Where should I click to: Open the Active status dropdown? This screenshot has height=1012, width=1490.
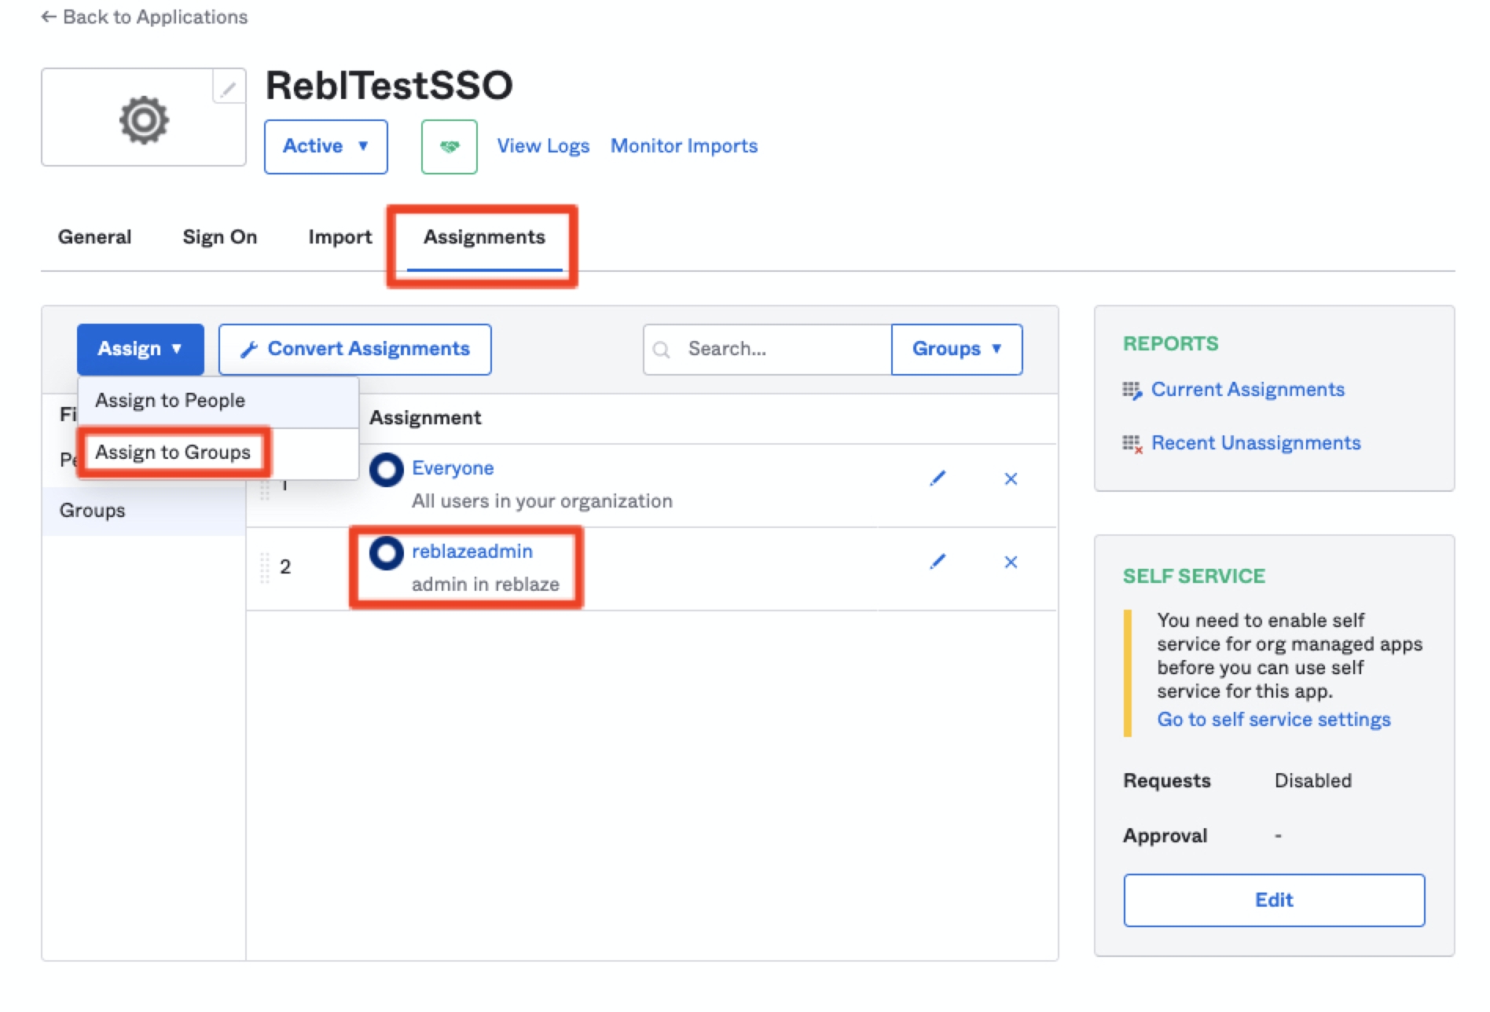[325, 147]
